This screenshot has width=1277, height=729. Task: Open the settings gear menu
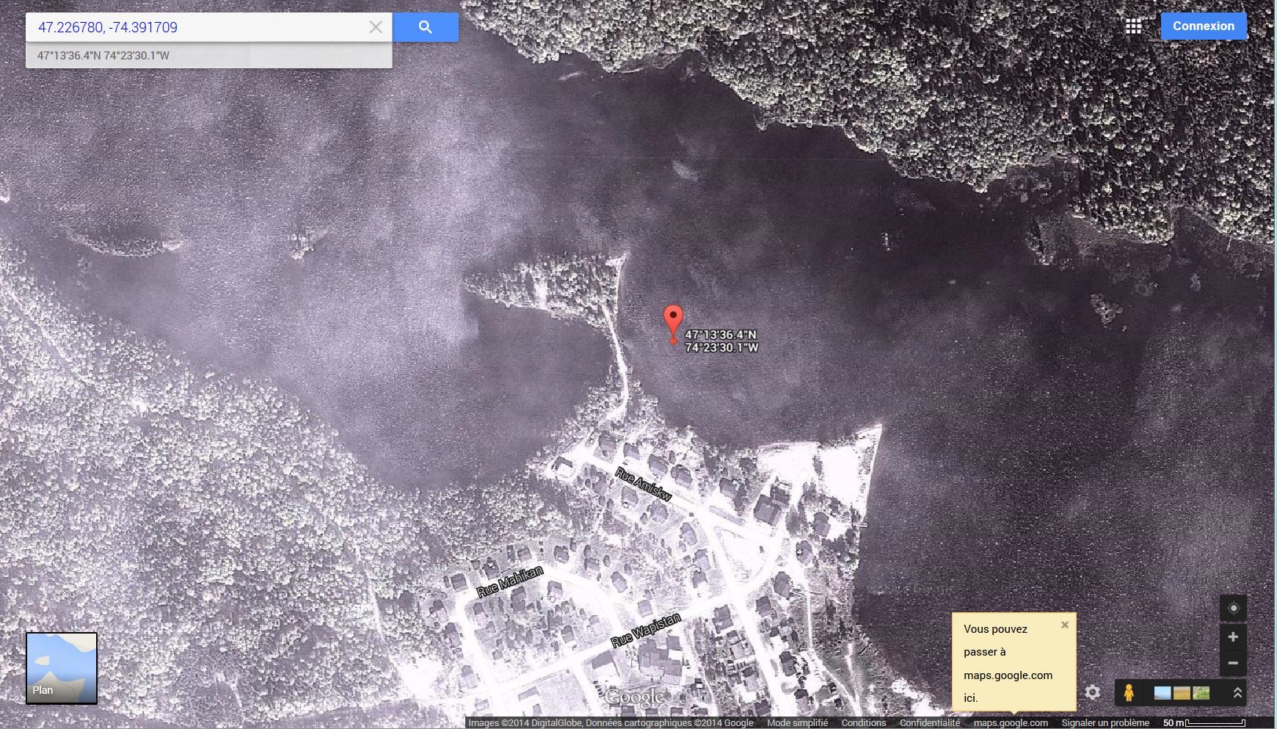tap(1092, 692)
